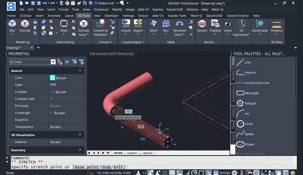Toggle MODEL space button in status bar

(x=225, y=173)
